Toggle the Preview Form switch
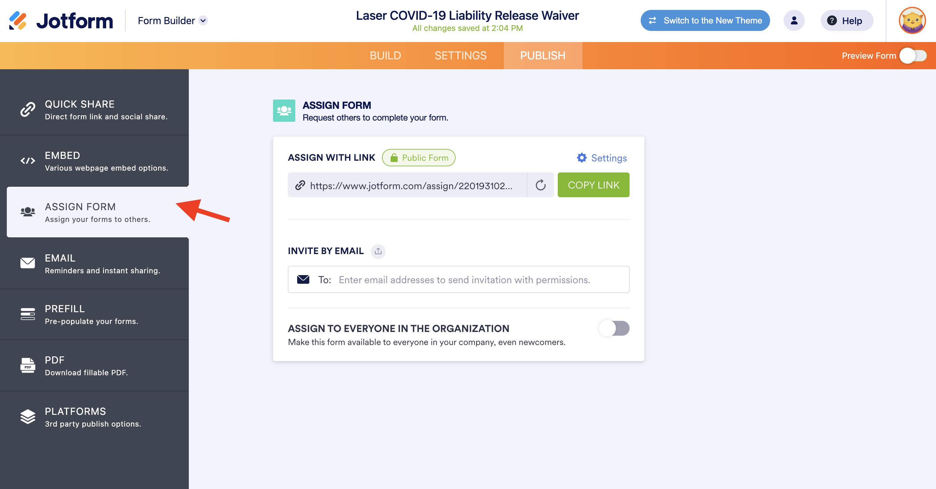This screenshot has width=936, height=489. pos(913,56)
